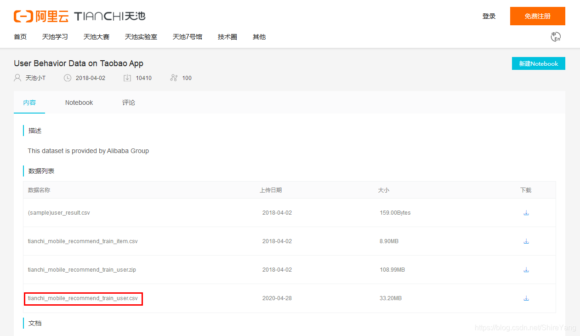Click file name tianchi_mobile_recommend_train_item.csv
580x336 pixels.
[x=83, y=241]
